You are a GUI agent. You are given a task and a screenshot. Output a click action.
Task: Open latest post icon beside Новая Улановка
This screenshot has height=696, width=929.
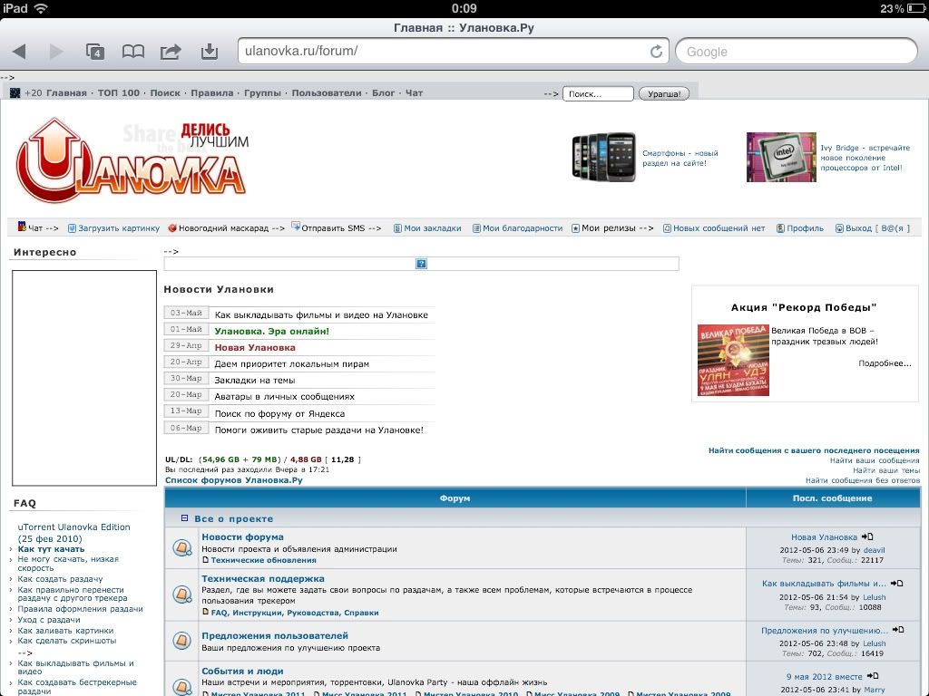pos(867,536)
